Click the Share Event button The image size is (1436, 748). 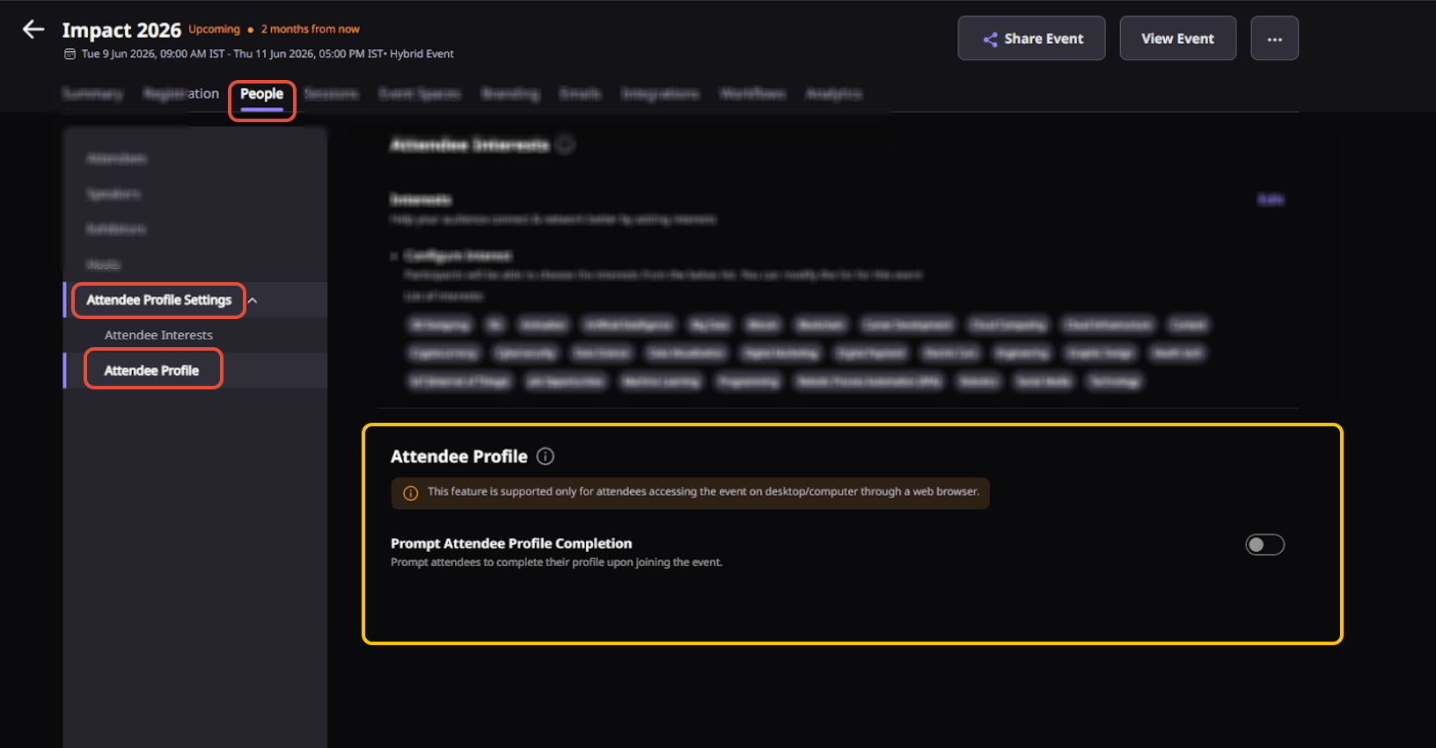coord(1031,39)
